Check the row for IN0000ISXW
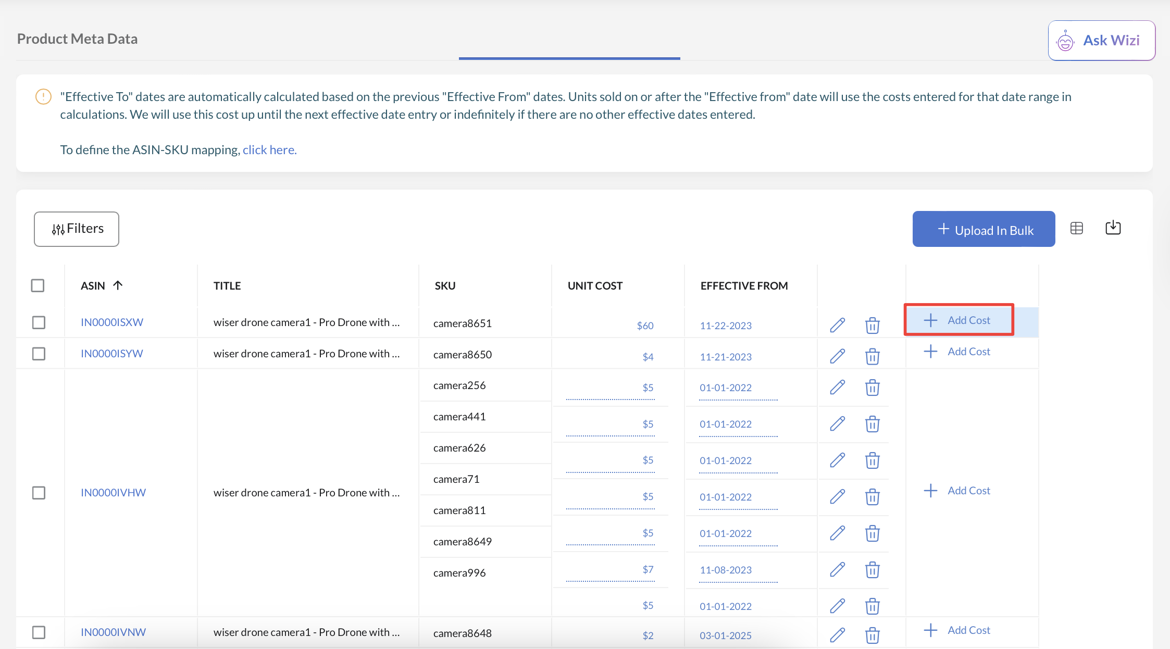Viewport: 1170px width, 649px height. [x=39, y=322]
